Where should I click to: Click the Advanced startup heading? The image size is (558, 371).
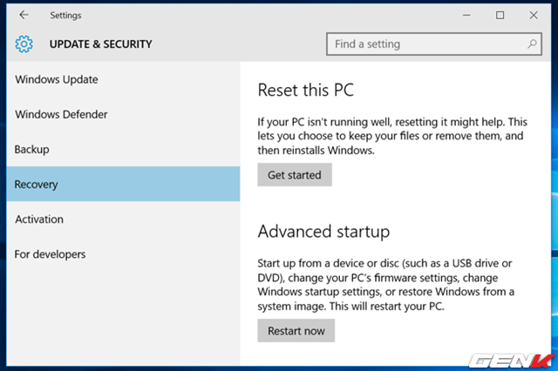coord(323,232)
